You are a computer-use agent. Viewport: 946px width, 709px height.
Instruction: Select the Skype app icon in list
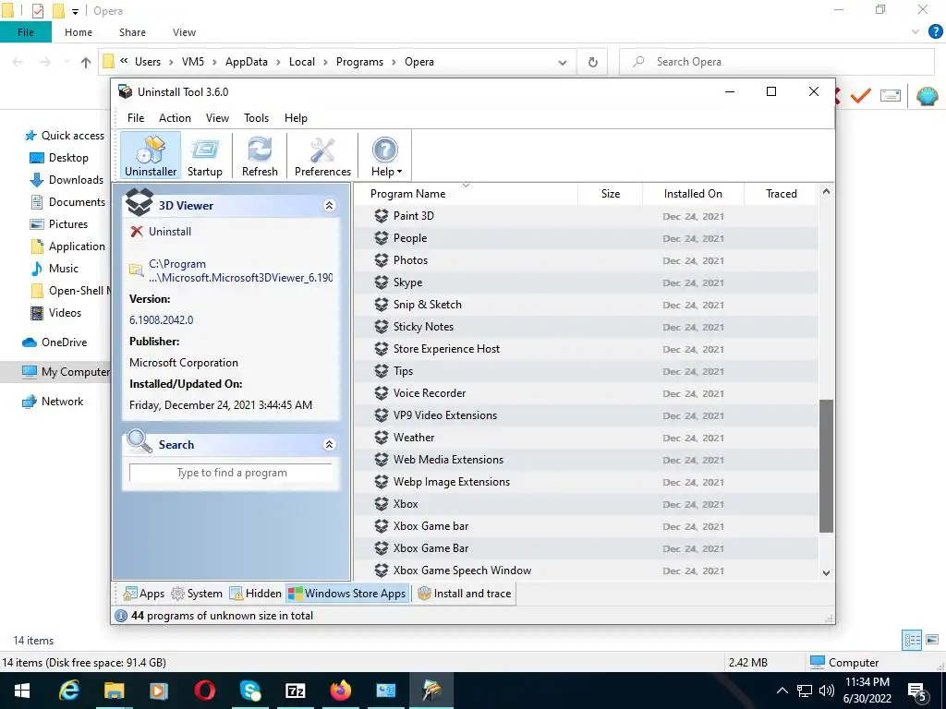click(x=382, y=282)
